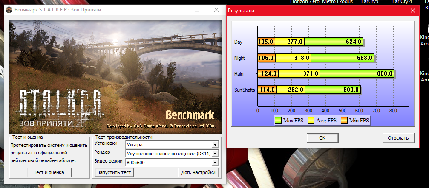
Task: Click the Rain average FPS value 371,0
Action: point(311,73)
